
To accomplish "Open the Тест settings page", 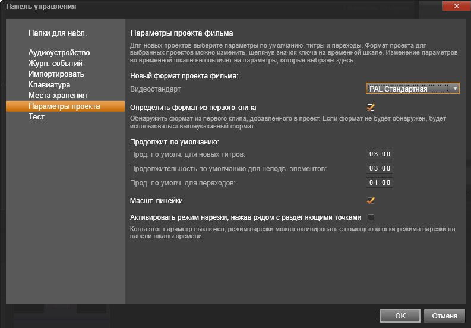I will [x=36, y=116].
